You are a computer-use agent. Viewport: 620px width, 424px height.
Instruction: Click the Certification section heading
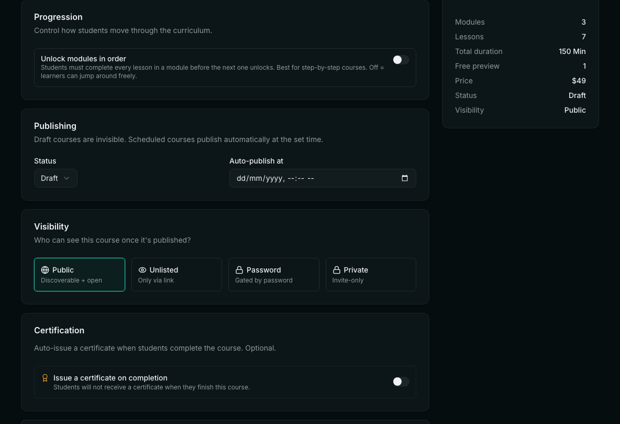pos(59,330)
